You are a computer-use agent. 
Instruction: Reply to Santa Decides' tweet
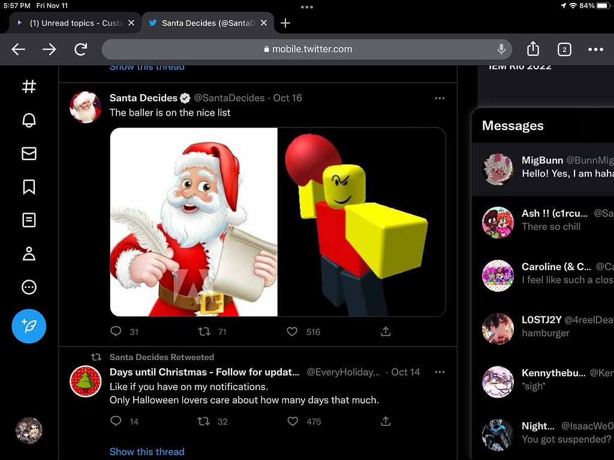pyautogui.click(x=115, y=331)
